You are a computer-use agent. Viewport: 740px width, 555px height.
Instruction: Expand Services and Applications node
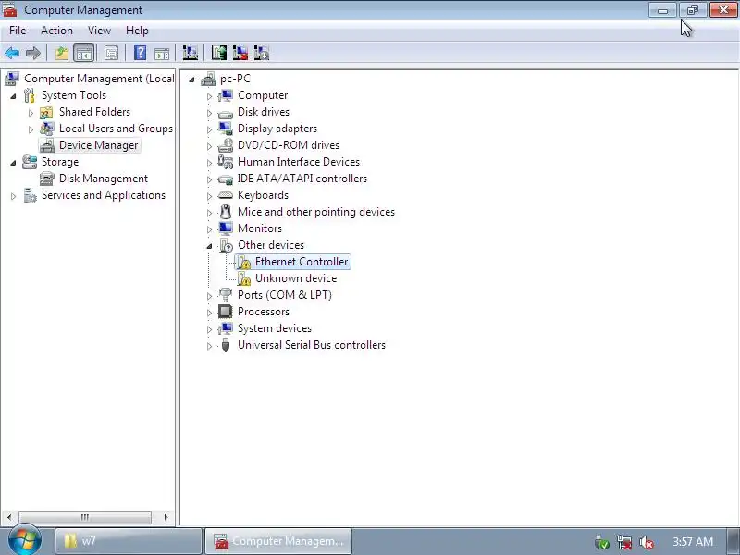tap(13, 196)
